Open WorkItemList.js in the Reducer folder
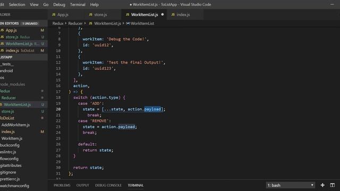 pos(23,105)
